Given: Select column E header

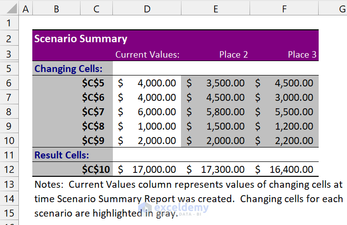Looking at the screenshot, I should [x=215, y=8].
